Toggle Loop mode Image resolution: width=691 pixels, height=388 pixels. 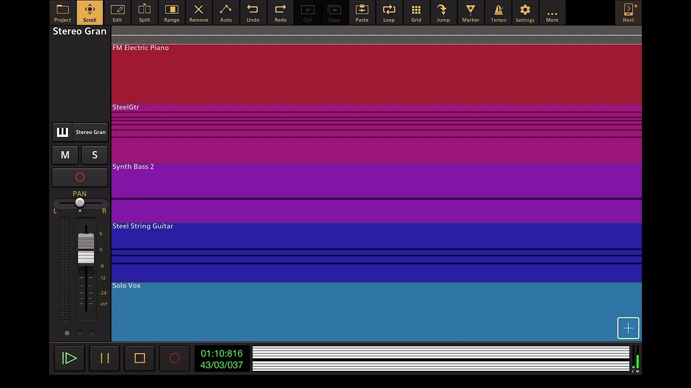pyautogui.click(x=389, y=13)
